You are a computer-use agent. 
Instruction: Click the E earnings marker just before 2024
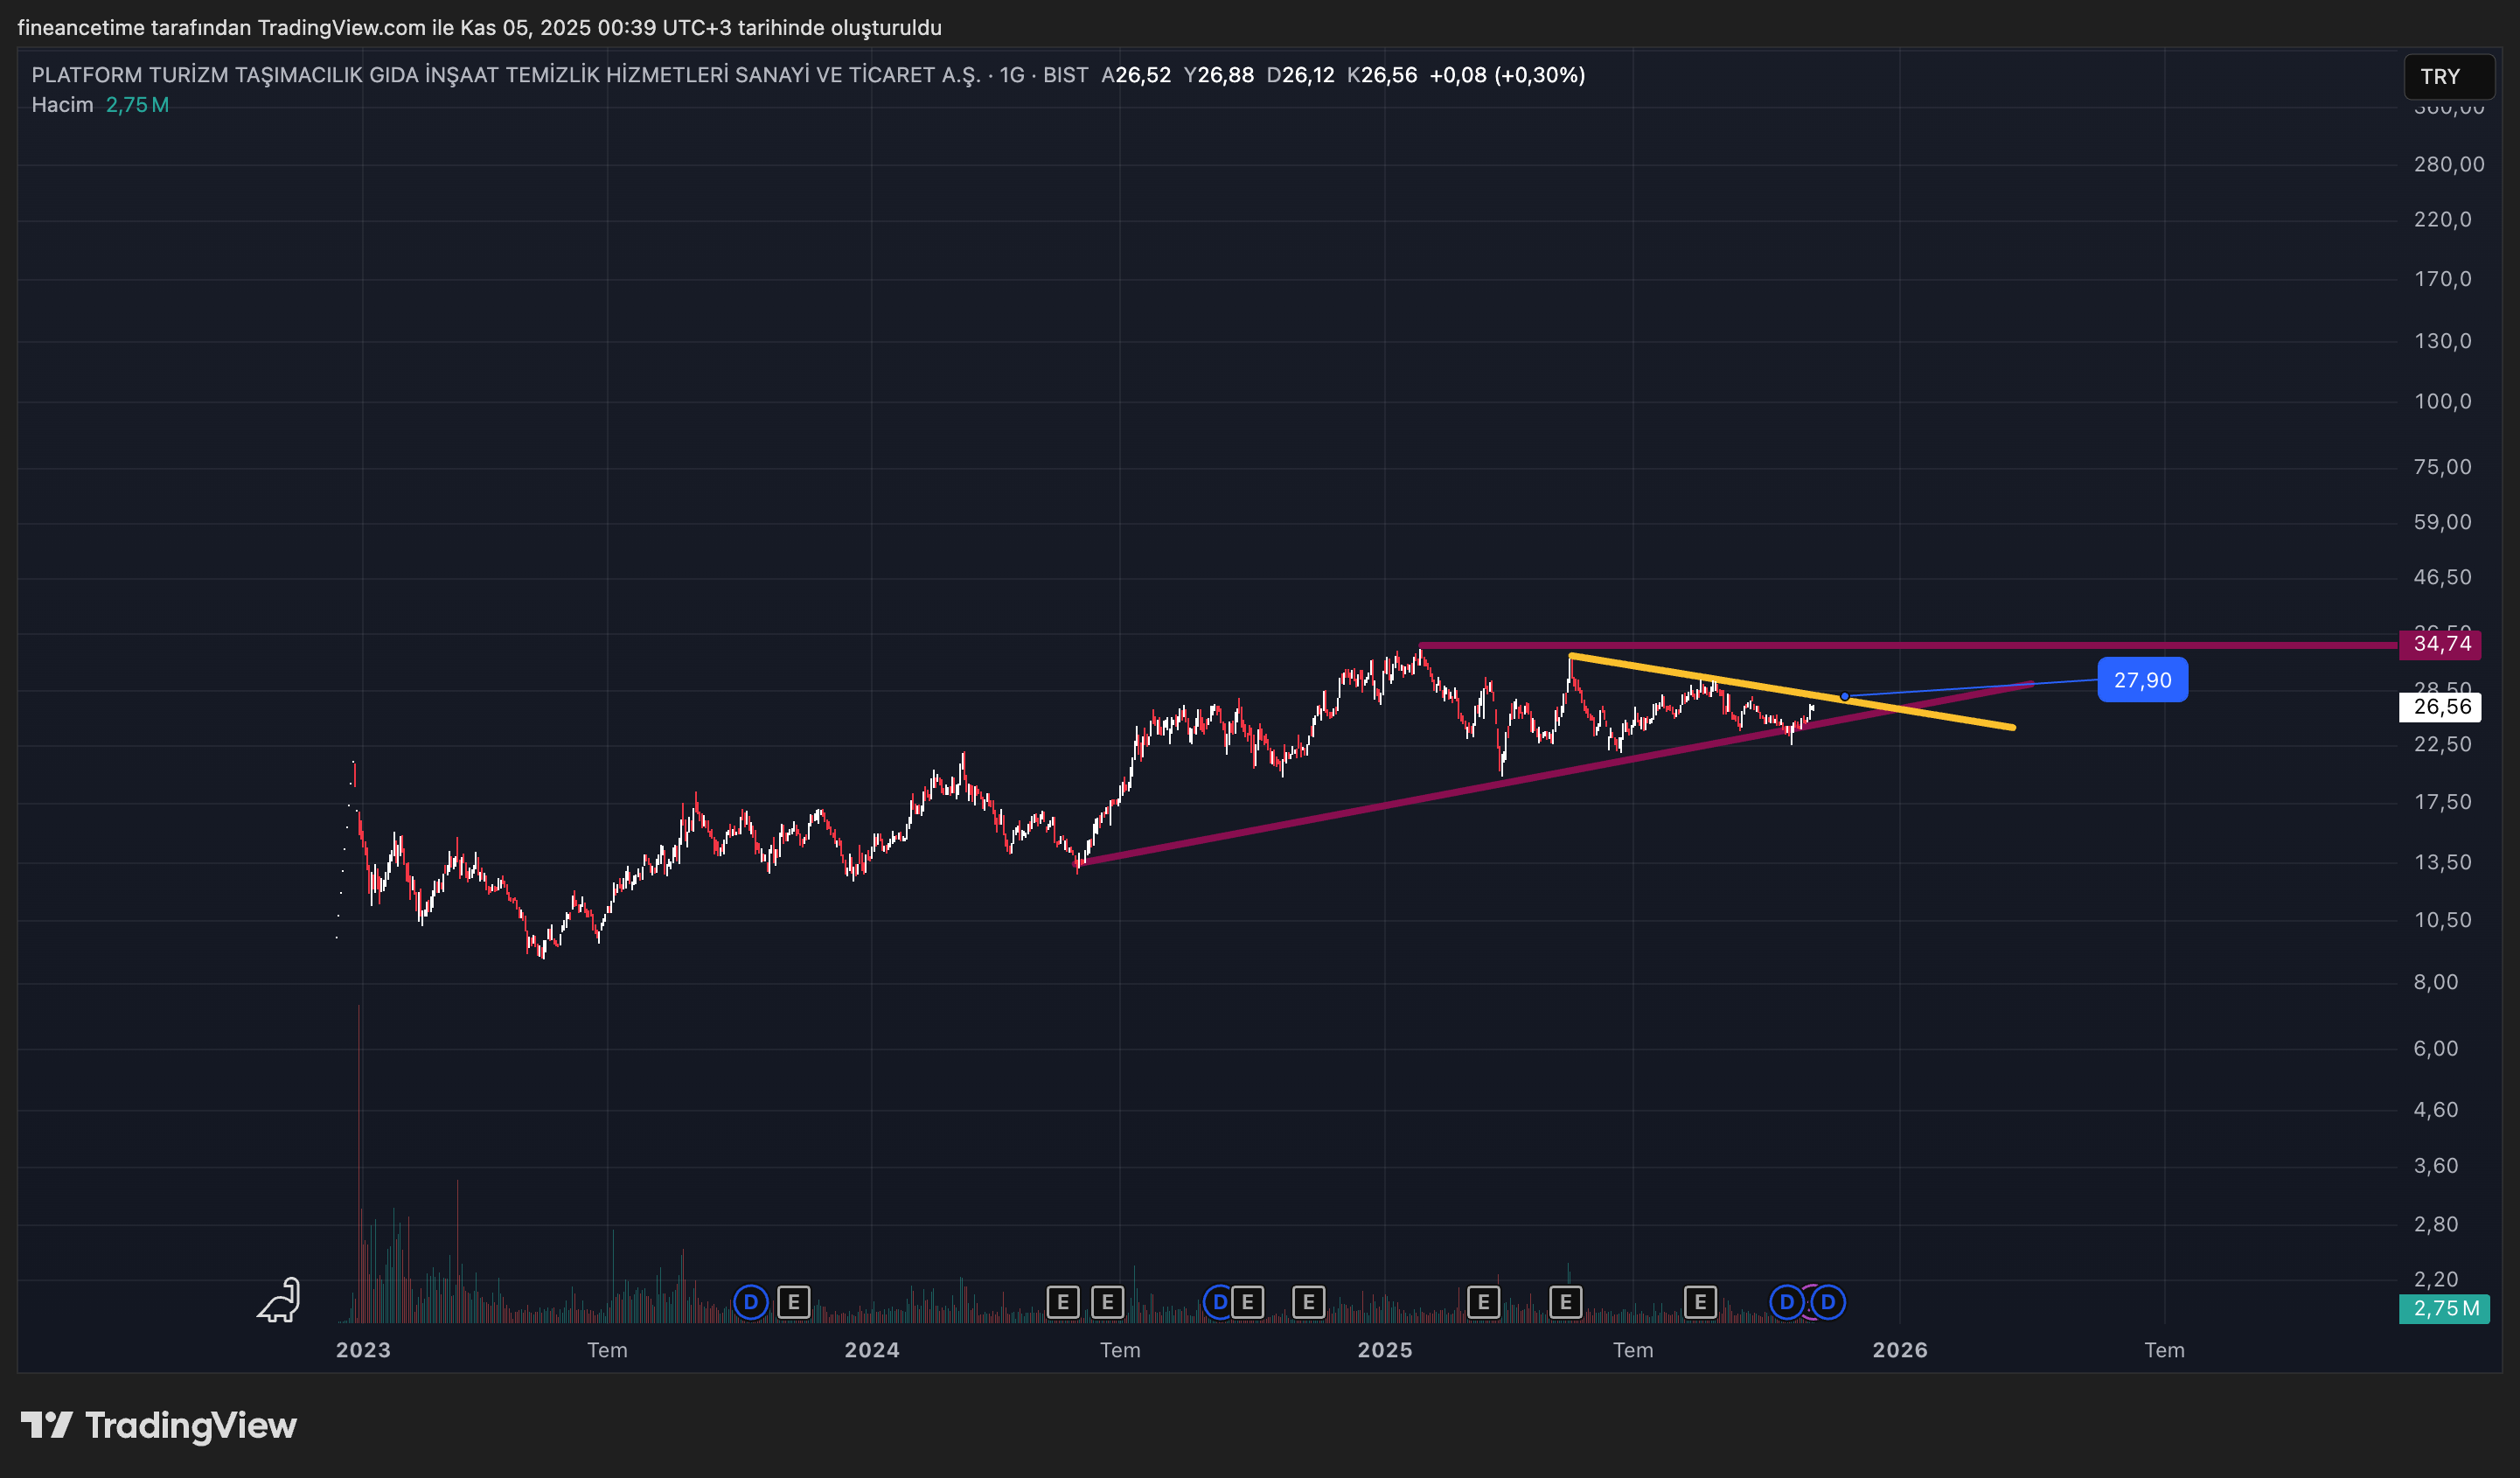click(793, 1302)
